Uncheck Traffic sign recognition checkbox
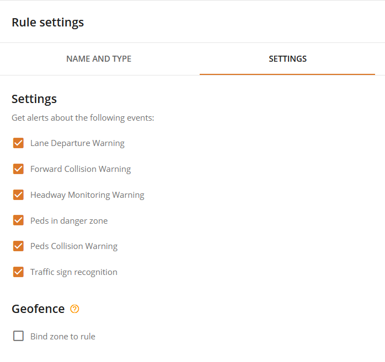385x362 pixels. coord(18,272)
